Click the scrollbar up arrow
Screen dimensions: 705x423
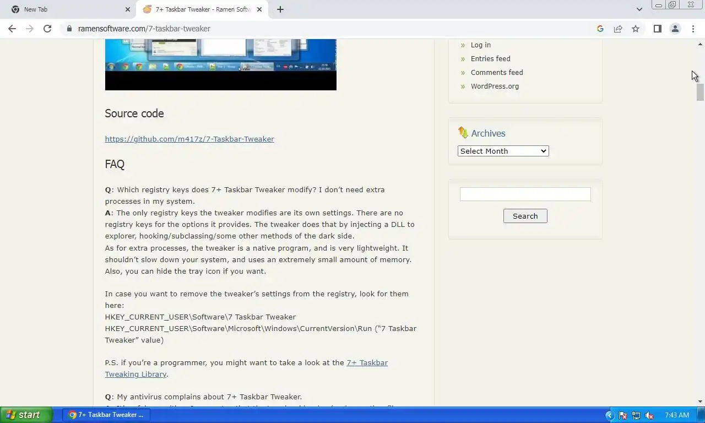point(700,44)
